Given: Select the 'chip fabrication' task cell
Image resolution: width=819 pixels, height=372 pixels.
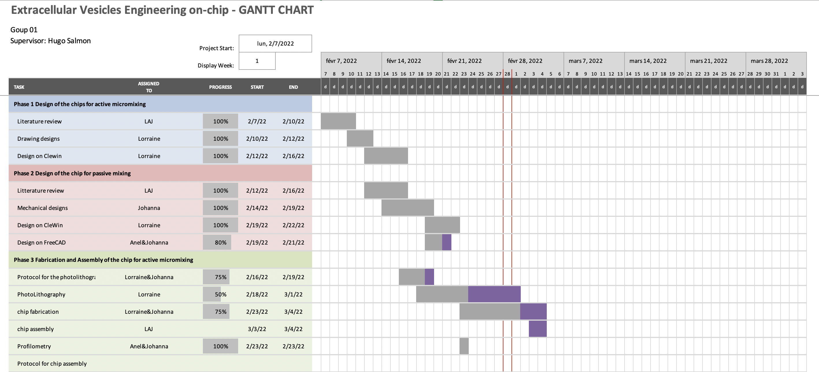Looking at the screenshot, I should click(38, 312).
